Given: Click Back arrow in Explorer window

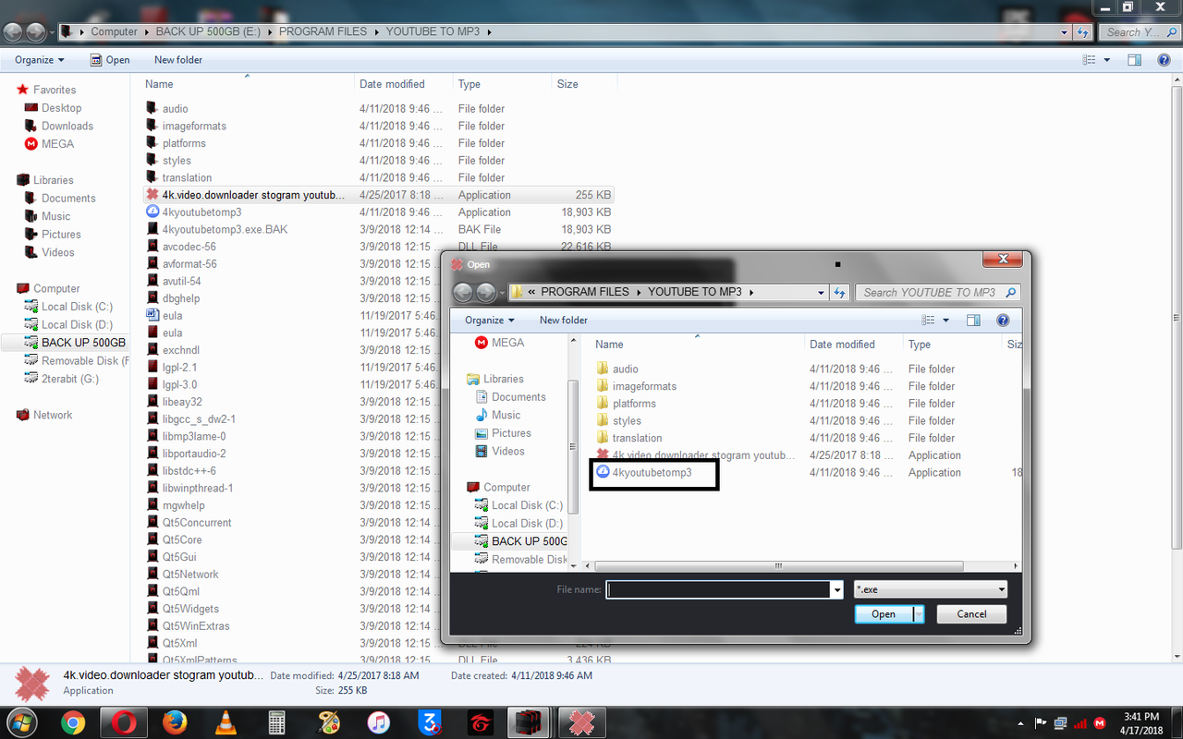Looking at the screenshot, I should tap(13, 31).
